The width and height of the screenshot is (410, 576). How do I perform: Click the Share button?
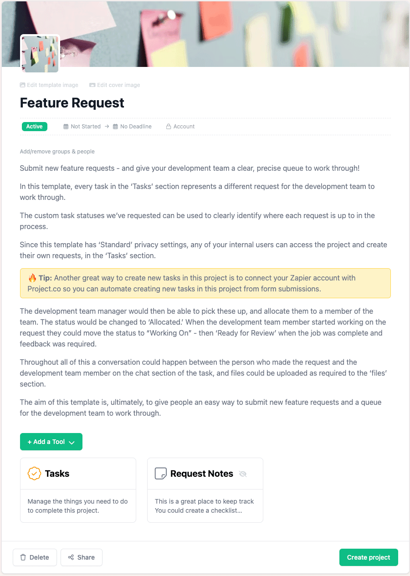(81, 557)
